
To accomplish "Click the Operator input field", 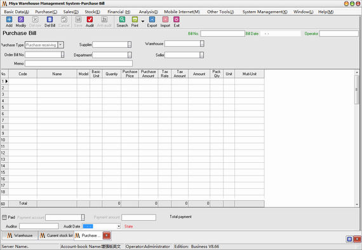I will click(339, 34).
